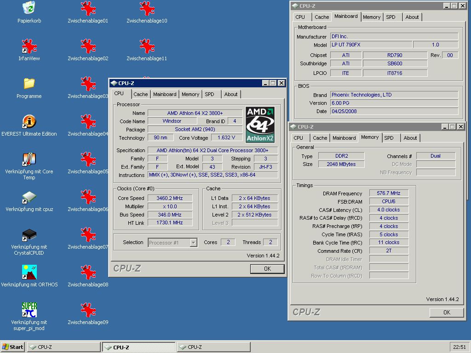This screenshot has width=471, height=353.
Task: Click the Southbridge SB600 value
Action: pos(395,63)
